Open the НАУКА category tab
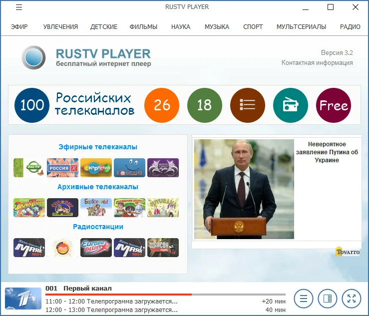 pyautogui.click(x=181, y=27)
